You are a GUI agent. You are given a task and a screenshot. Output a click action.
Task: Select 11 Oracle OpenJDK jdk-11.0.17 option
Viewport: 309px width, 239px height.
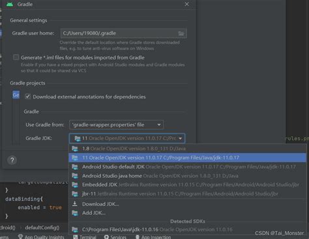pos(187,158)
